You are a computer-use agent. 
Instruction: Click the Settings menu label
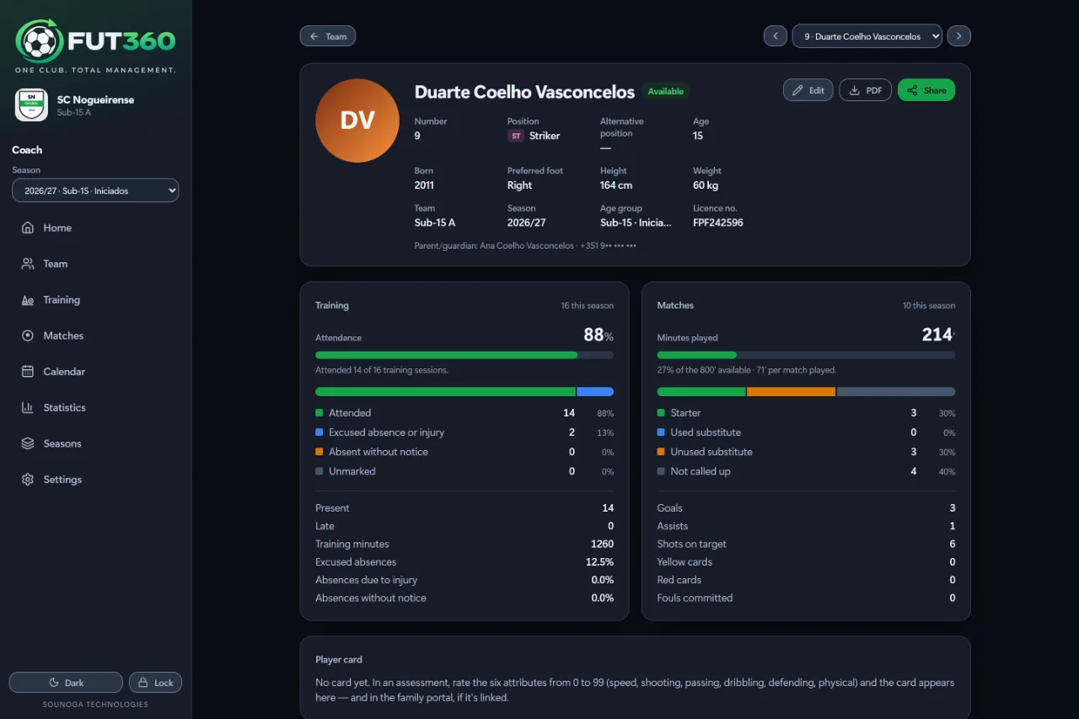click(63, 480)
